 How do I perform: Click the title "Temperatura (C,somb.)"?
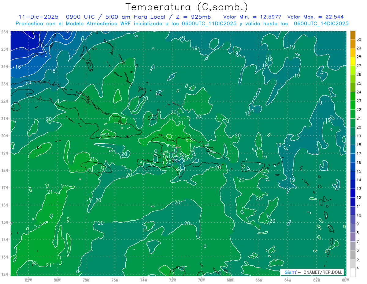click(187, 7)
